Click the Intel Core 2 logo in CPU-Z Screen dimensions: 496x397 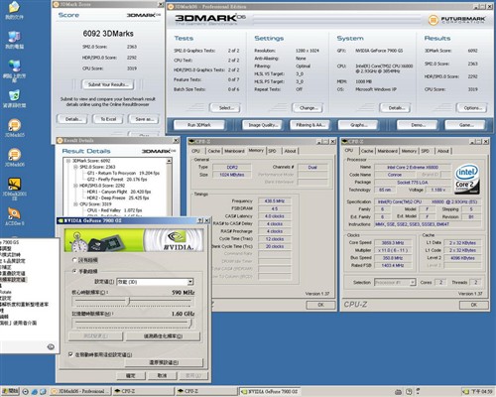click(467, 179)
